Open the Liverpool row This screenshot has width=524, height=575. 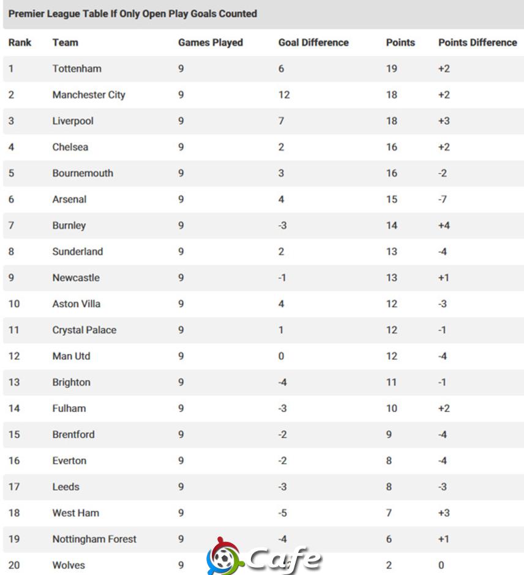[262, 121]
